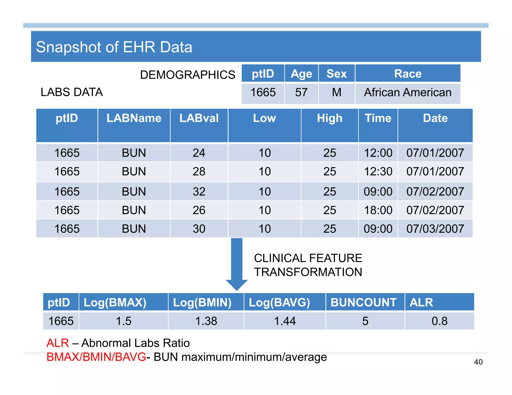Click the 'BUN maximum/minimum/average' text
This screenshot has width=512, height=395.
coord(240,357)
